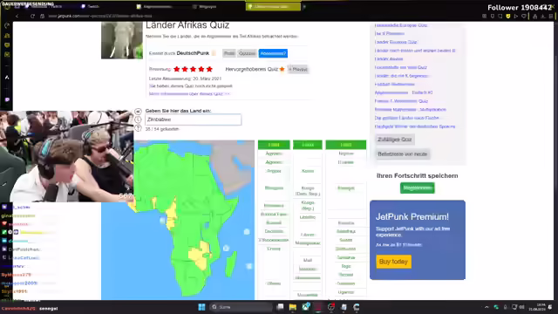Click the yellow shield icon in browser toolbar
558x314 pixels.
pos(508,17)
